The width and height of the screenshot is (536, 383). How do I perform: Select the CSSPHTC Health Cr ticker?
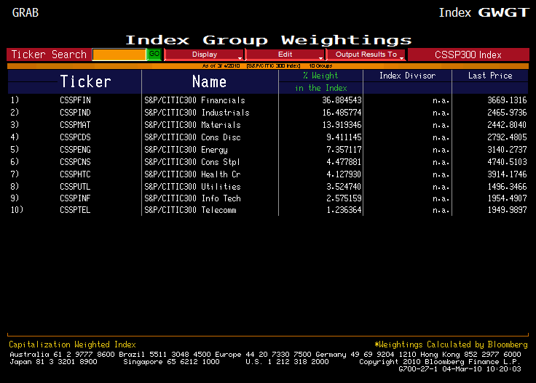(76, 174)
